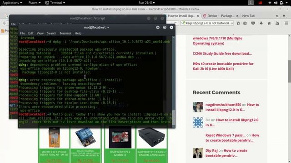Screen dimensions: 291x163
Task: Click the red recording indicator in top bar
Action: pos(260,3)
